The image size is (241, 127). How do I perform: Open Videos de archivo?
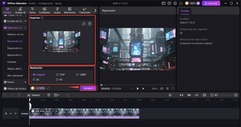[15, 89]
